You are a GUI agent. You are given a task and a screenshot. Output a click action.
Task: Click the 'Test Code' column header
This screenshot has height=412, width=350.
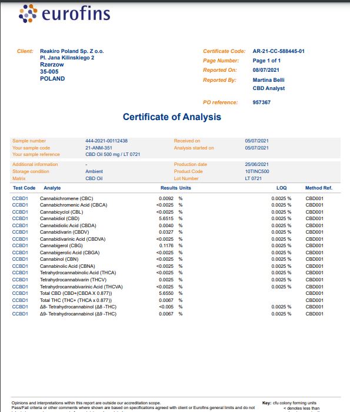point(24,188)
